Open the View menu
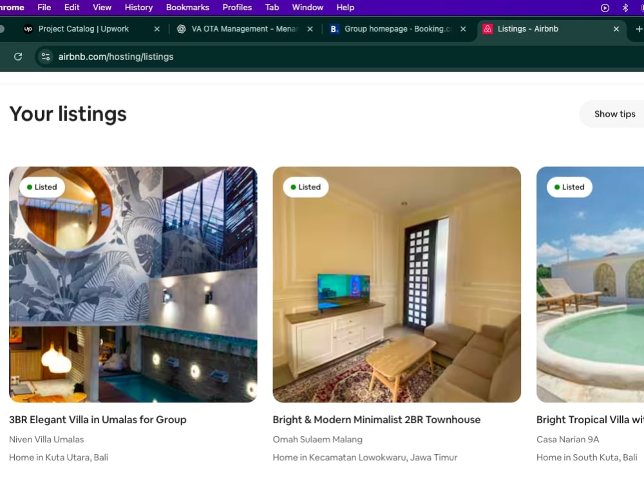The image size is (644, 483). pos(102,7)
